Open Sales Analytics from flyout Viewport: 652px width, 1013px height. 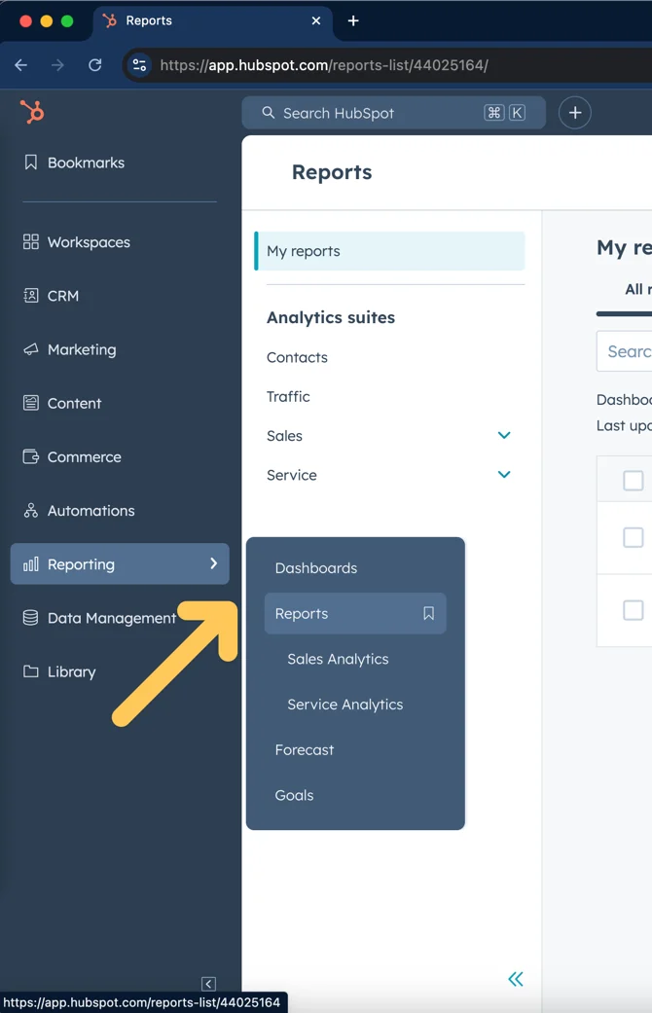tap(338, 659)
